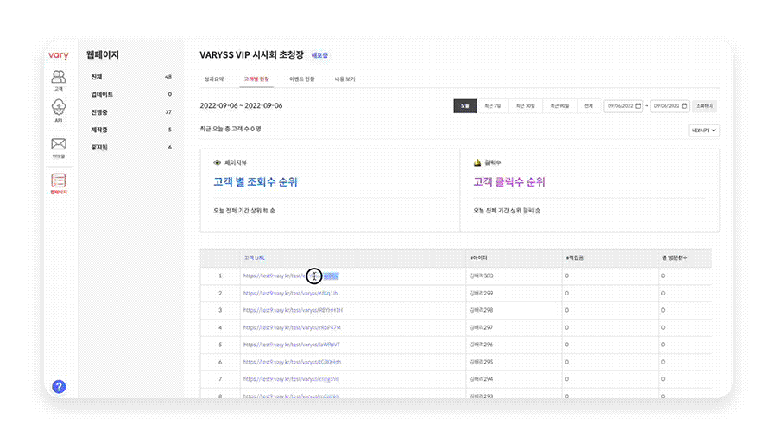
Task: Select the 최근 90일 range button
Action: click(559, 106)
